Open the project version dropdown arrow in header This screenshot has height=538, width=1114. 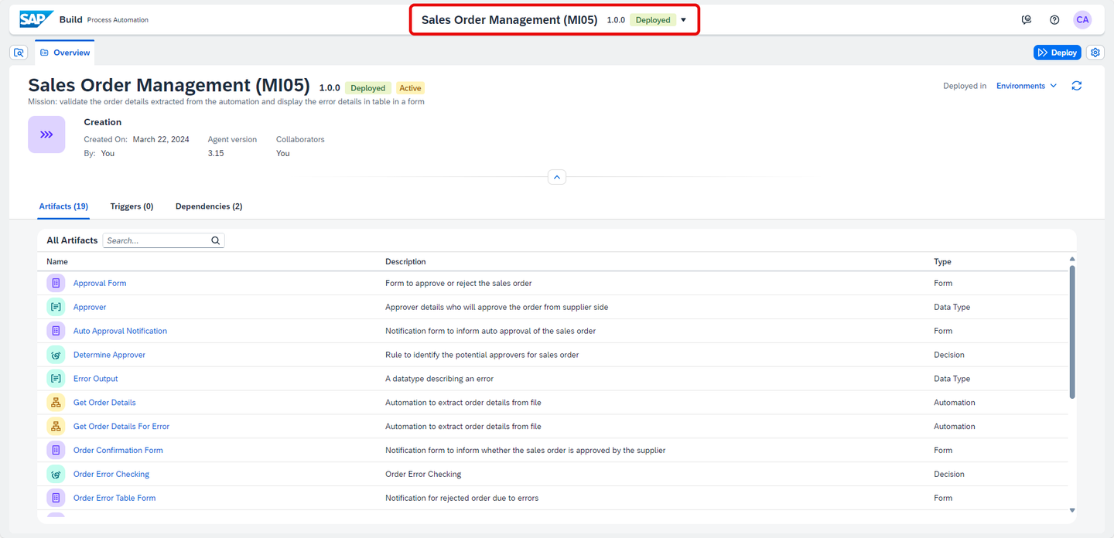coord(683,20)
